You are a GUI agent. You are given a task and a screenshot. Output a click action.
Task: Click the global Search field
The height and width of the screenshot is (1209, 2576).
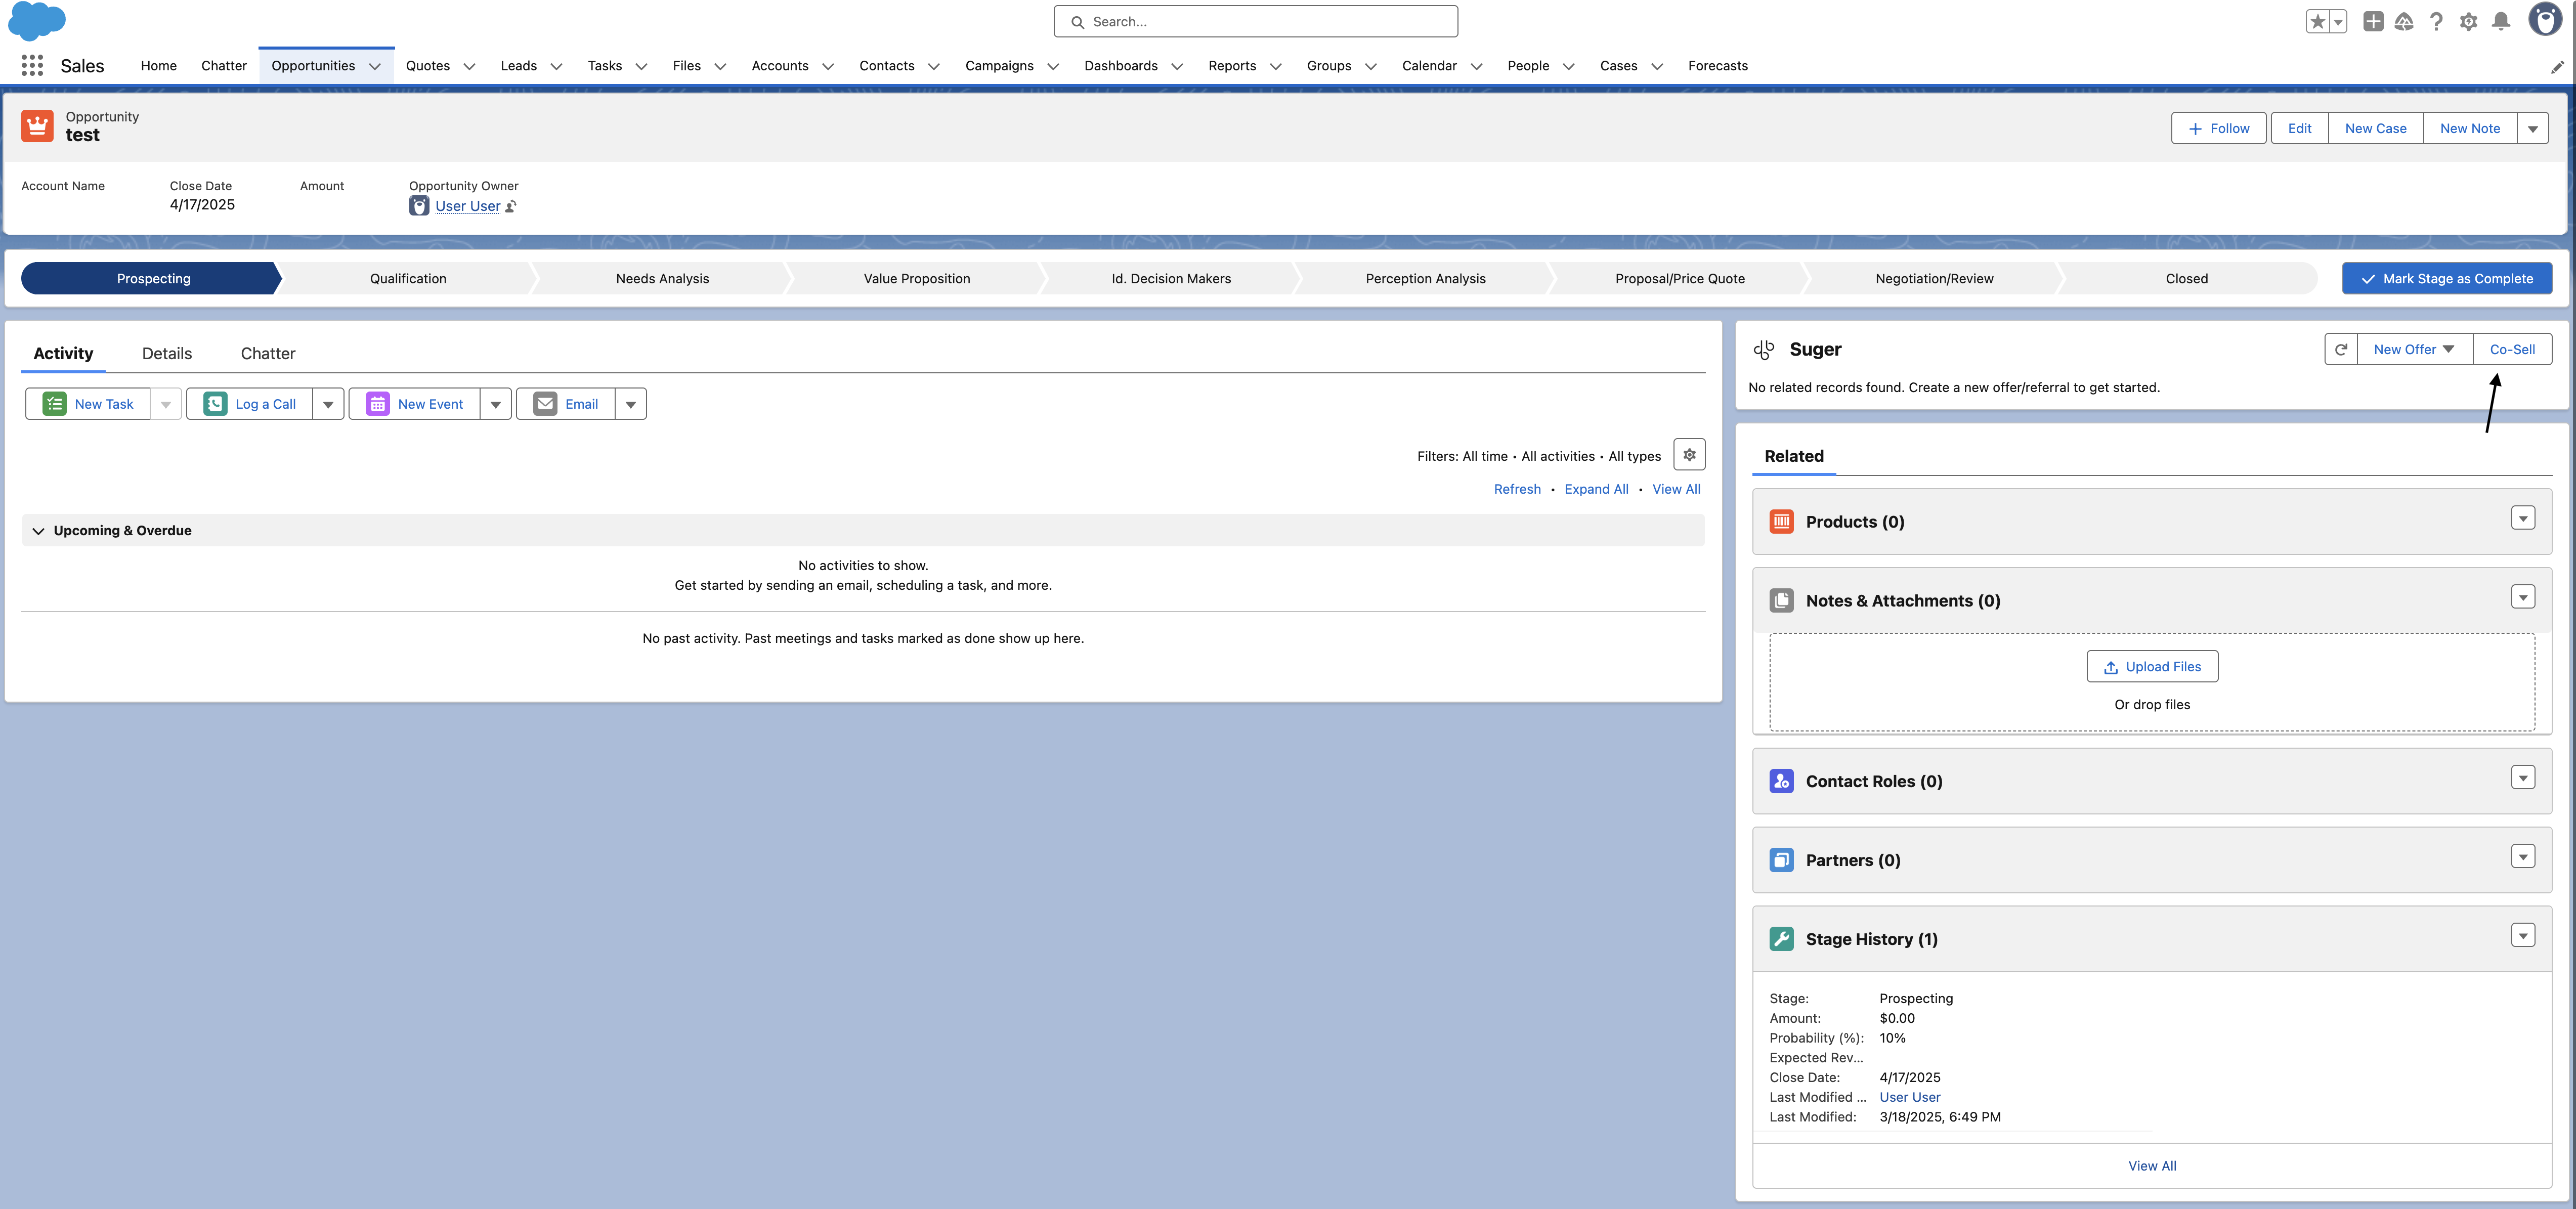pos(1255,21)
